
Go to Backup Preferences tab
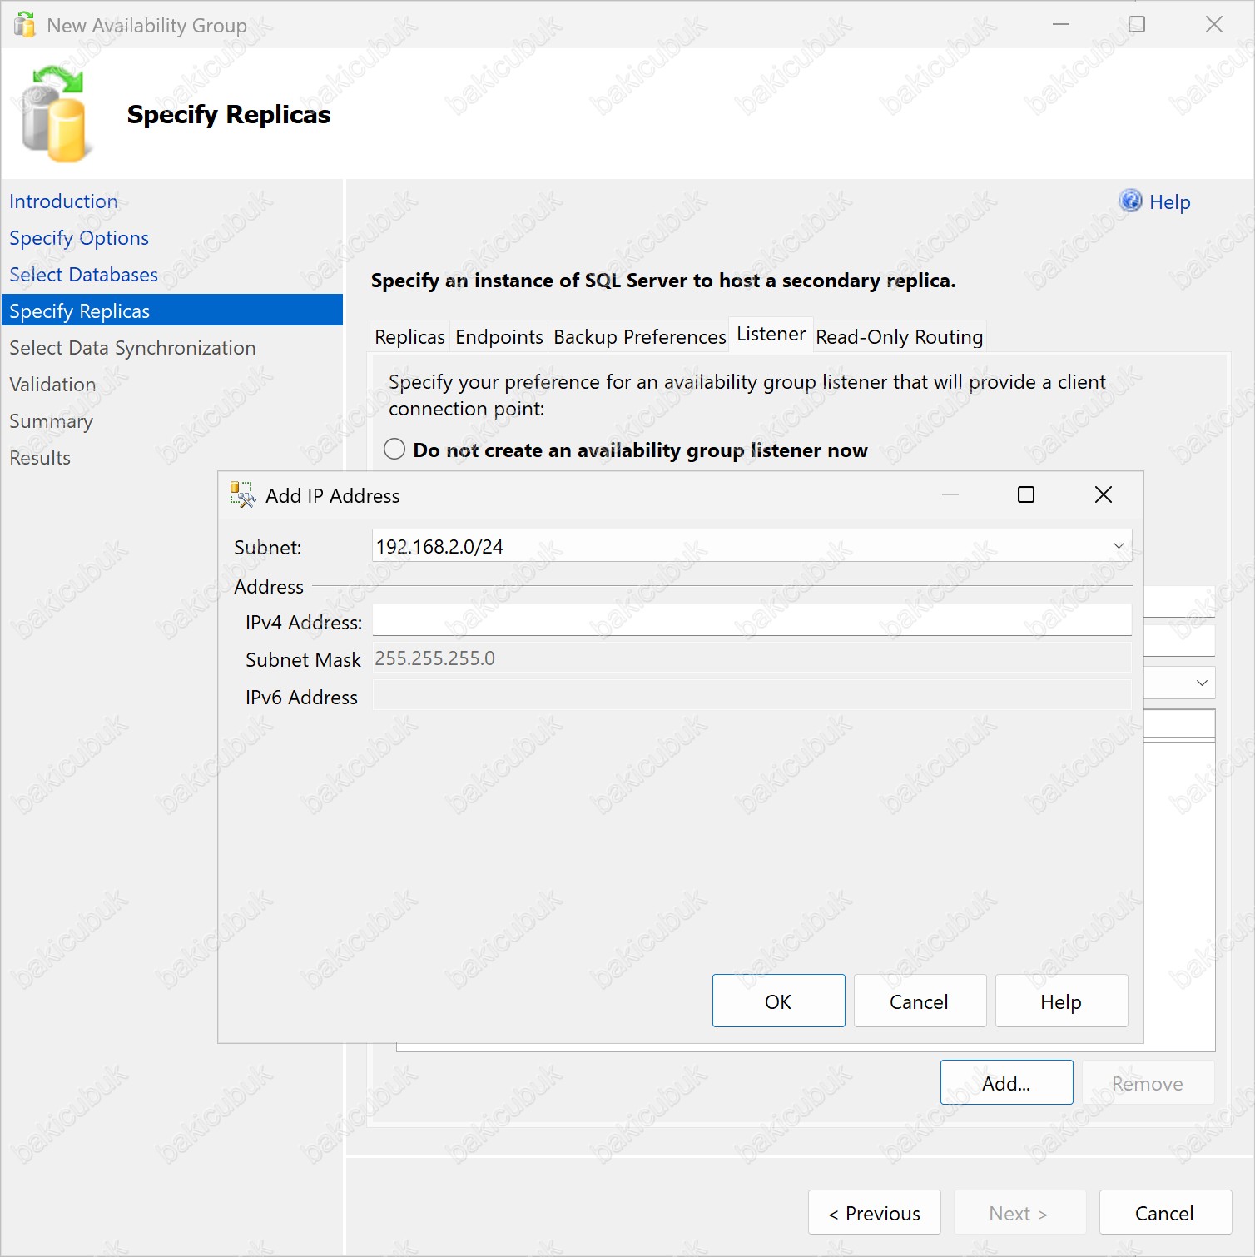coord(639,337)
